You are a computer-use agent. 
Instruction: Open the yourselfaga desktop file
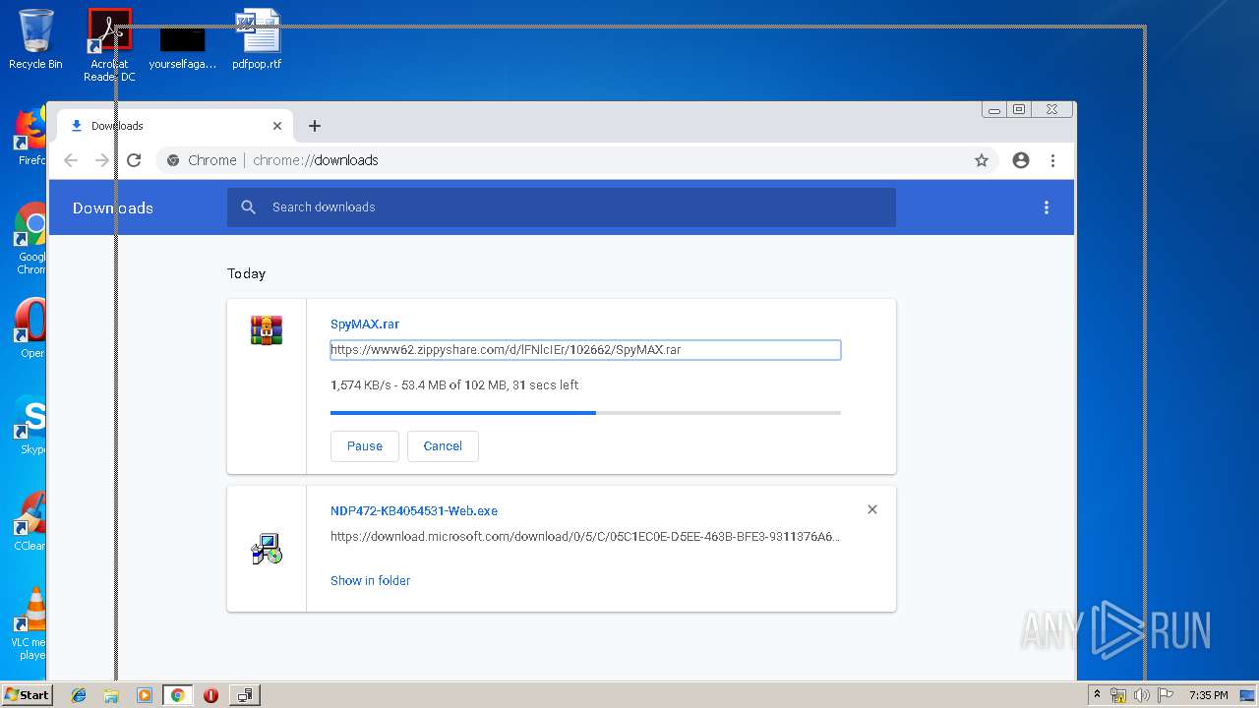(183, 47)
